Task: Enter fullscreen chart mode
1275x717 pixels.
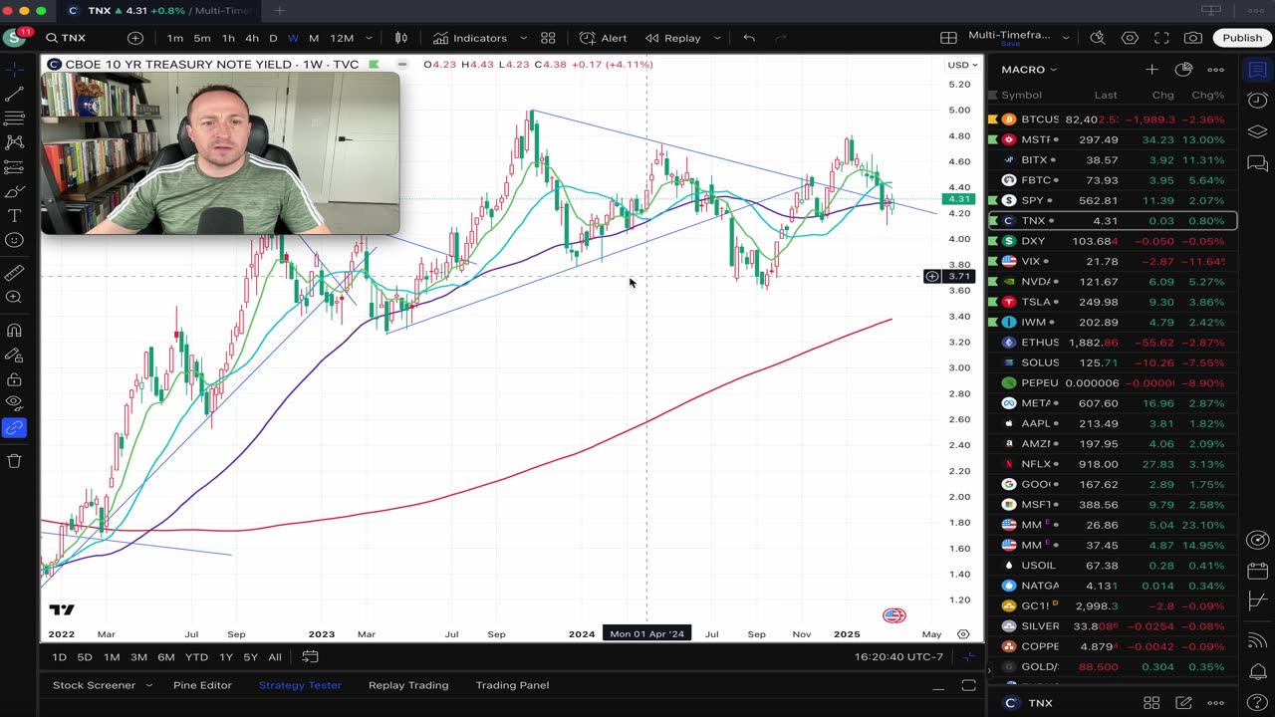Action: (x=1161, y=38)
